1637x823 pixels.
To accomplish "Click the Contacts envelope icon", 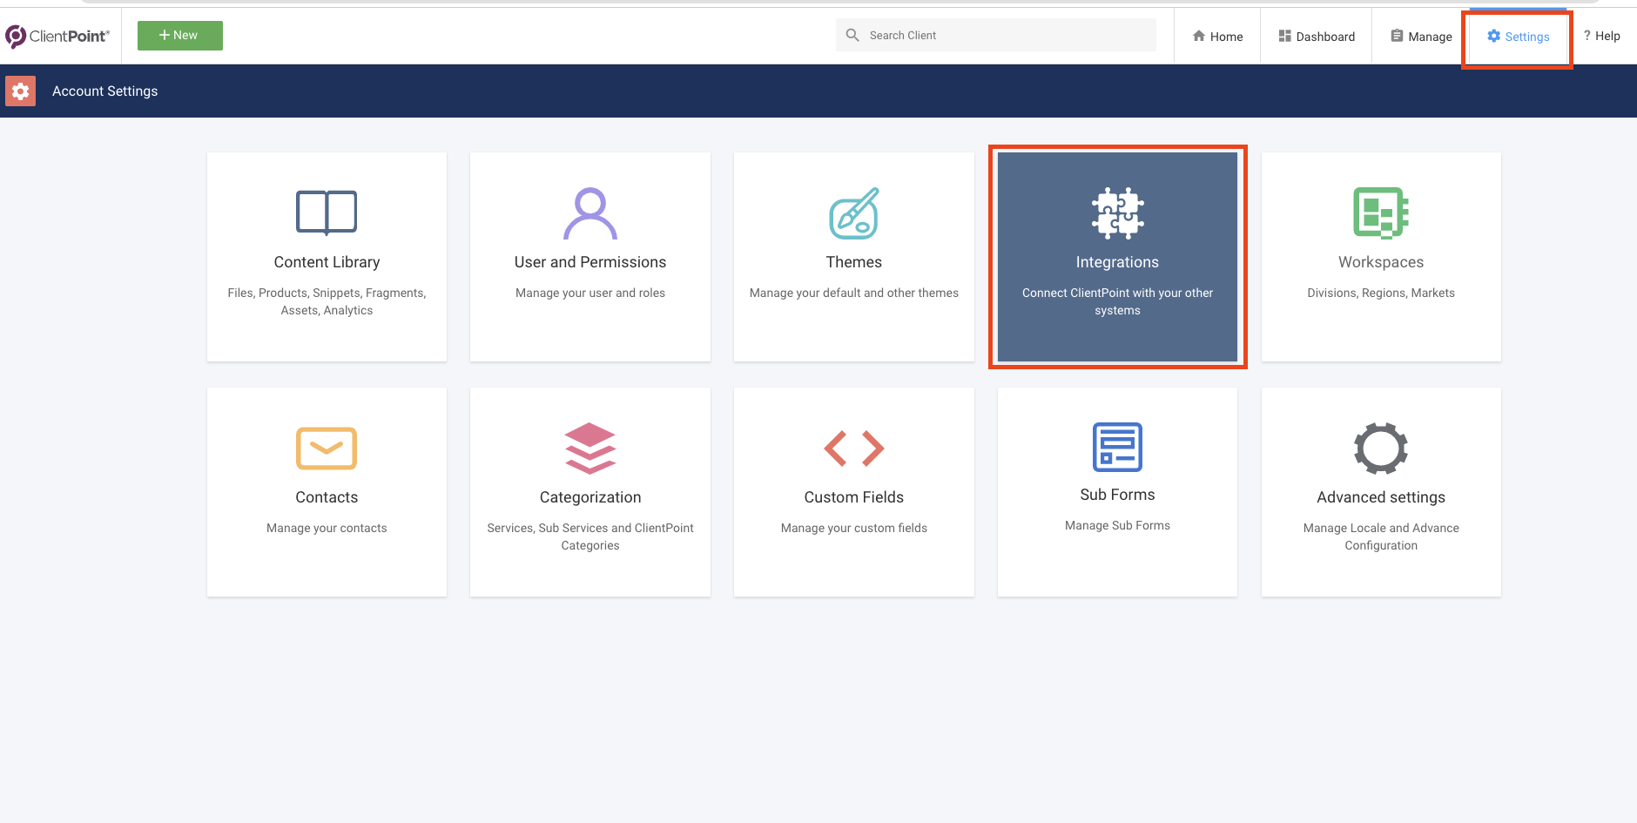I will click(327, 449).
